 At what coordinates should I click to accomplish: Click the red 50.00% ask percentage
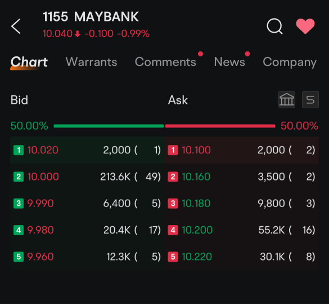click(299, 126)
